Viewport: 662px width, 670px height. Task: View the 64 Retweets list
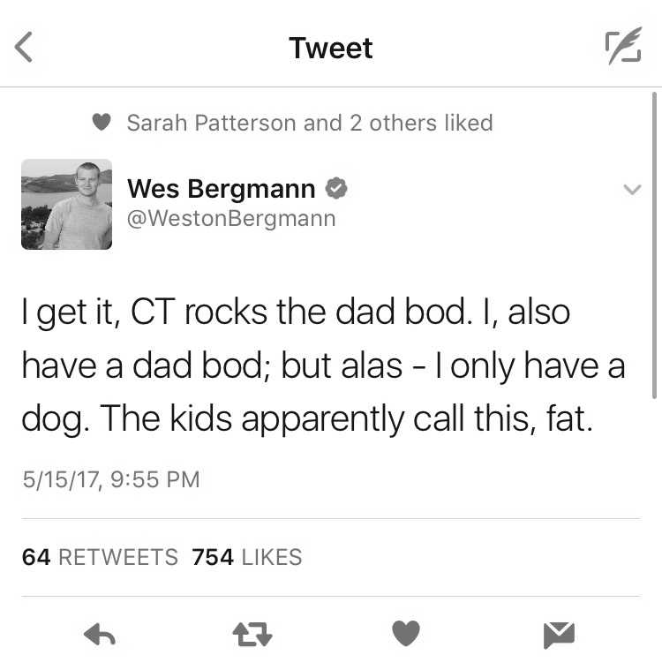tap(100, 557)
